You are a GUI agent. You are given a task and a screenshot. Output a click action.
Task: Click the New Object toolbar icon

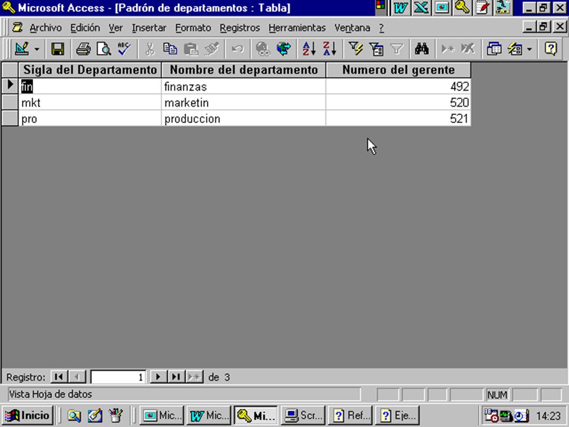(x=514, y=49)
